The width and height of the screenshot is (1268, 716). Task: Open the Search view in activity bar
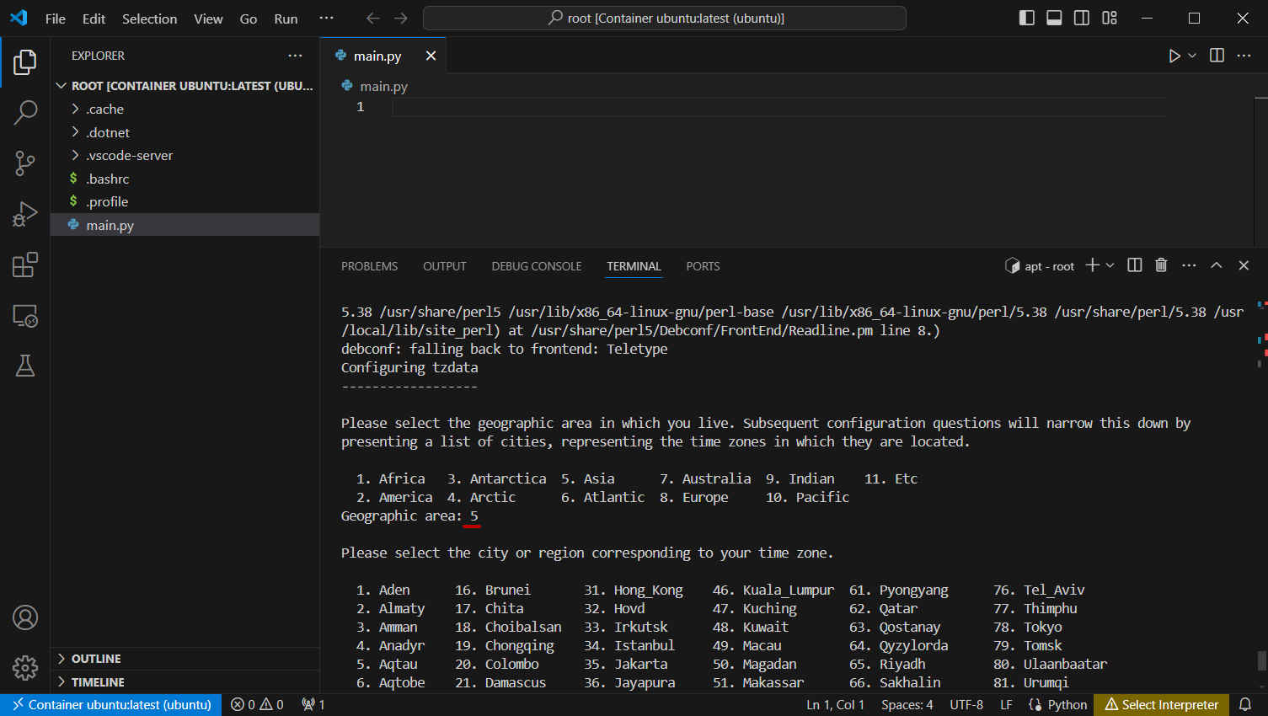[x=25, y=112]
